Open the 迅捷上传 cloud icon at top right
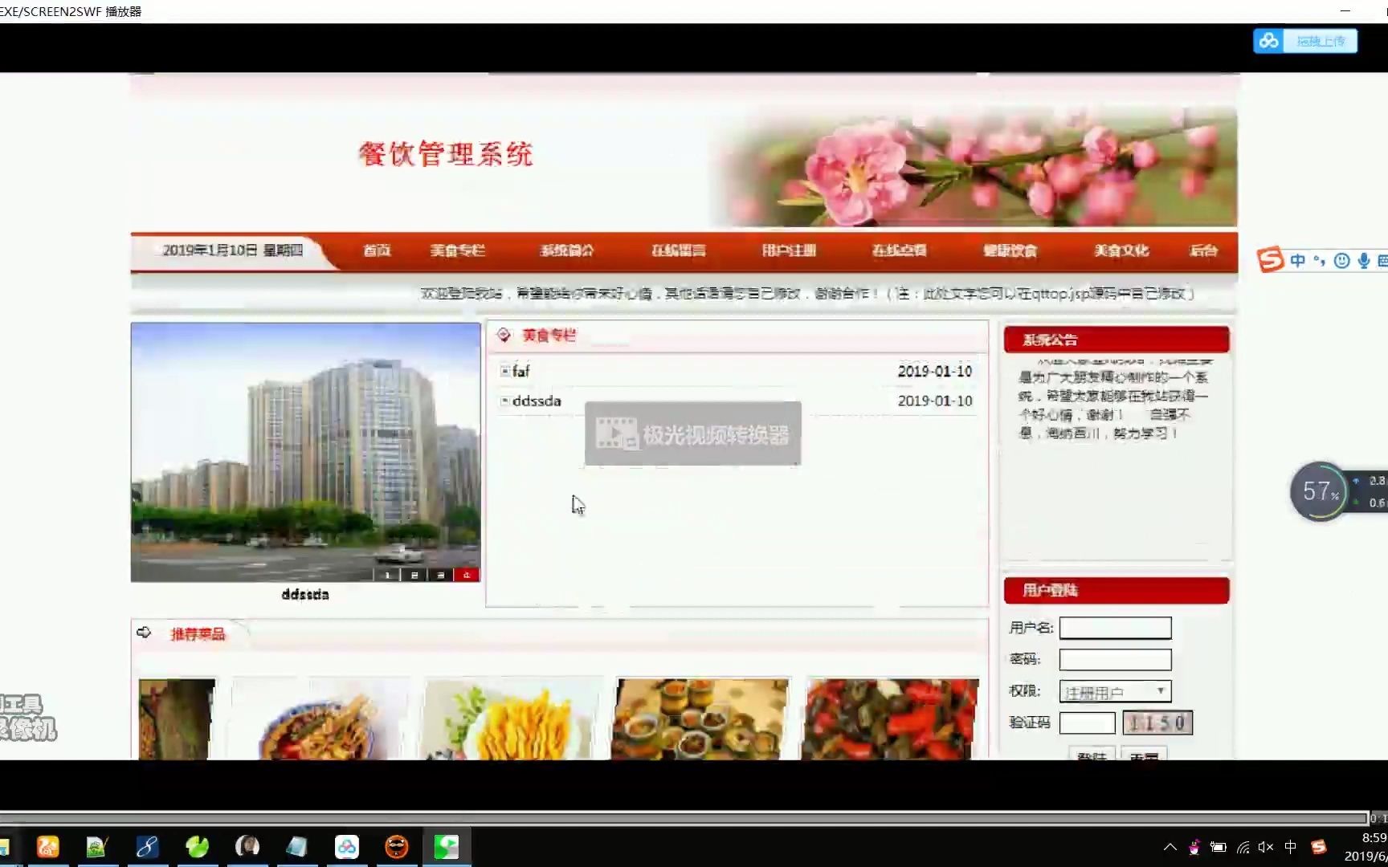 [x=1268, y=41]
